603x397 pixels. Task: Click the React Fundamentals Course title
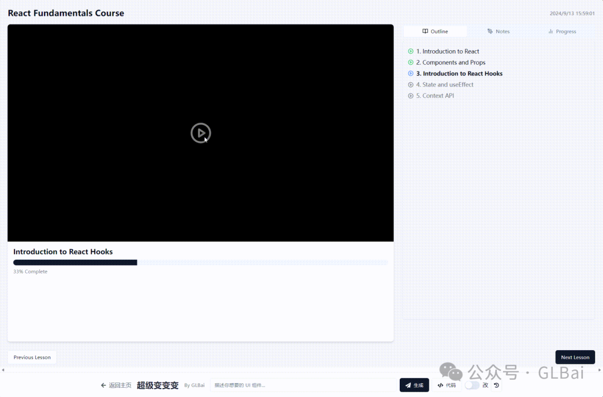[x=66, y=13]
